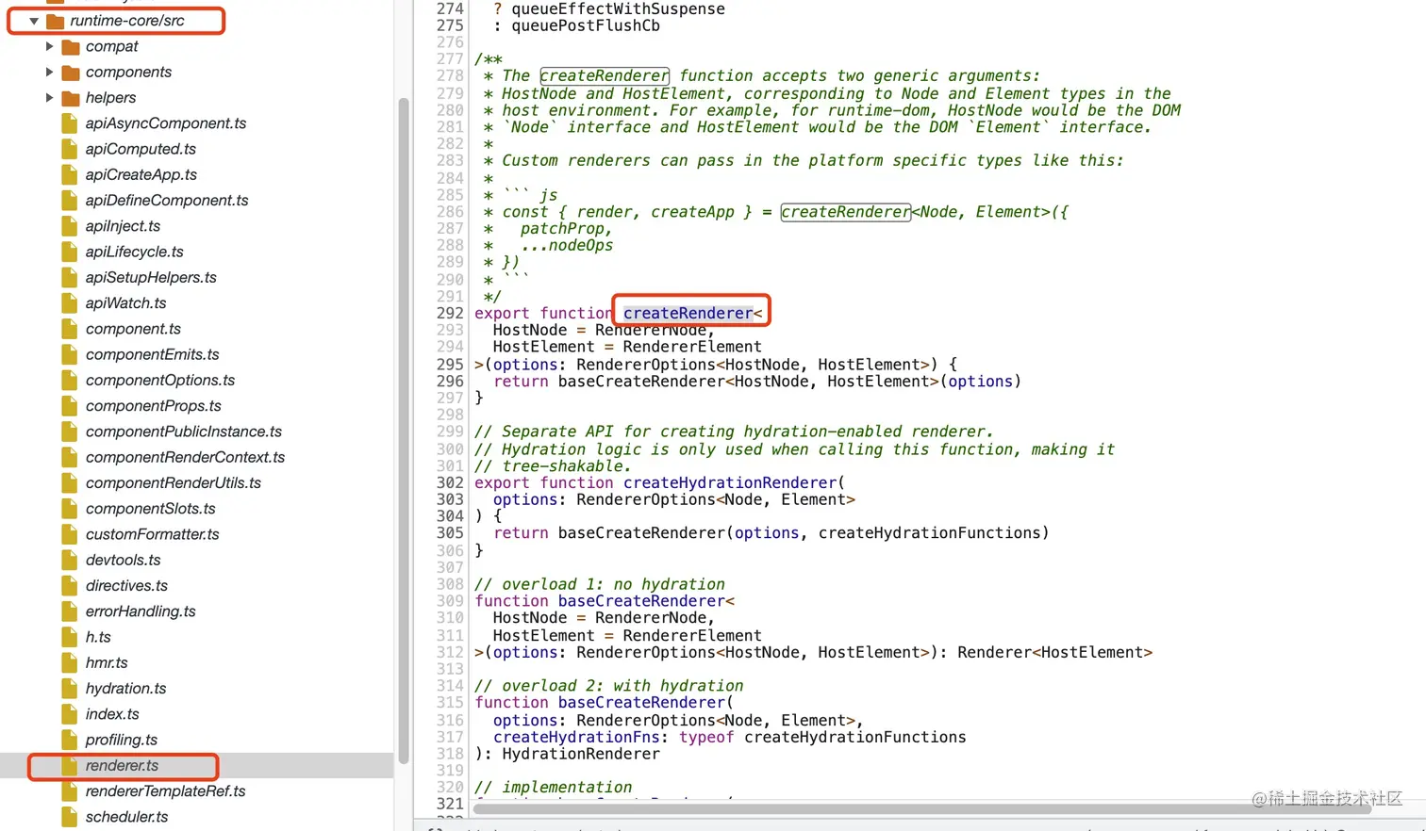Click highlighted createRenderer on line 292

[x=688, y=313]
